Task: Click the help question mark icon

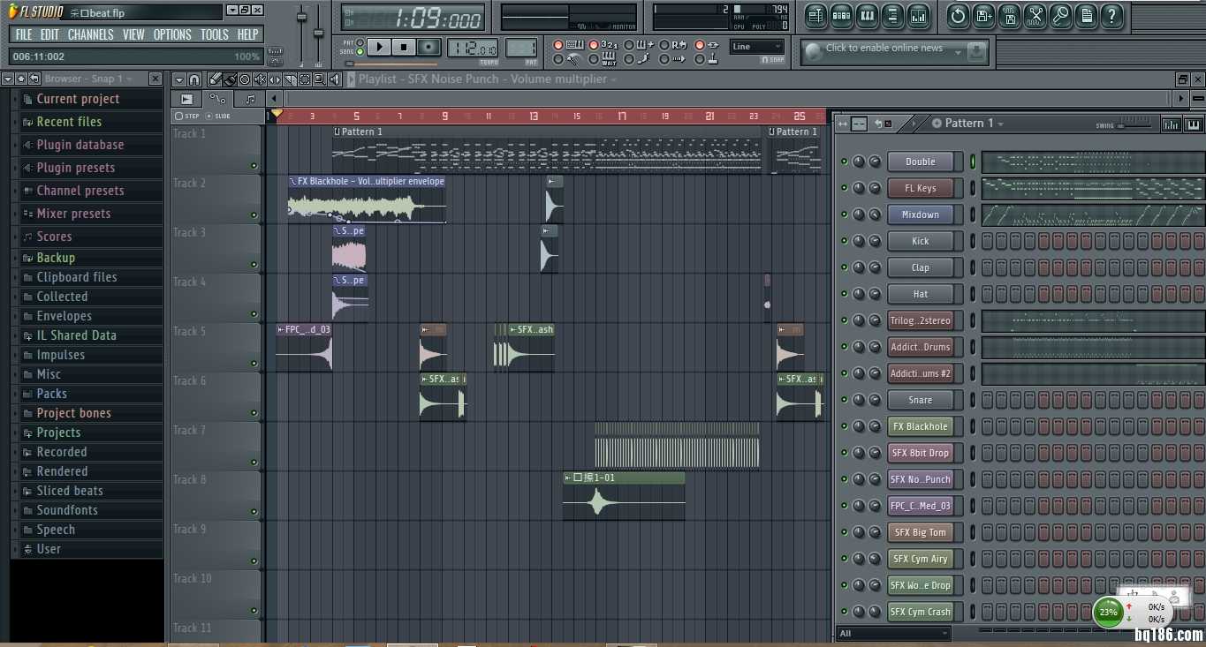Action: [x=1111, y=16]
